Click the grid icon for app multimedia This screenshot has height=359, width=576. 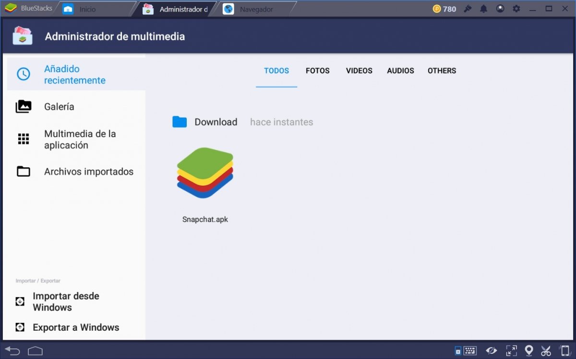pyautogui.click(x=24, y=139)
